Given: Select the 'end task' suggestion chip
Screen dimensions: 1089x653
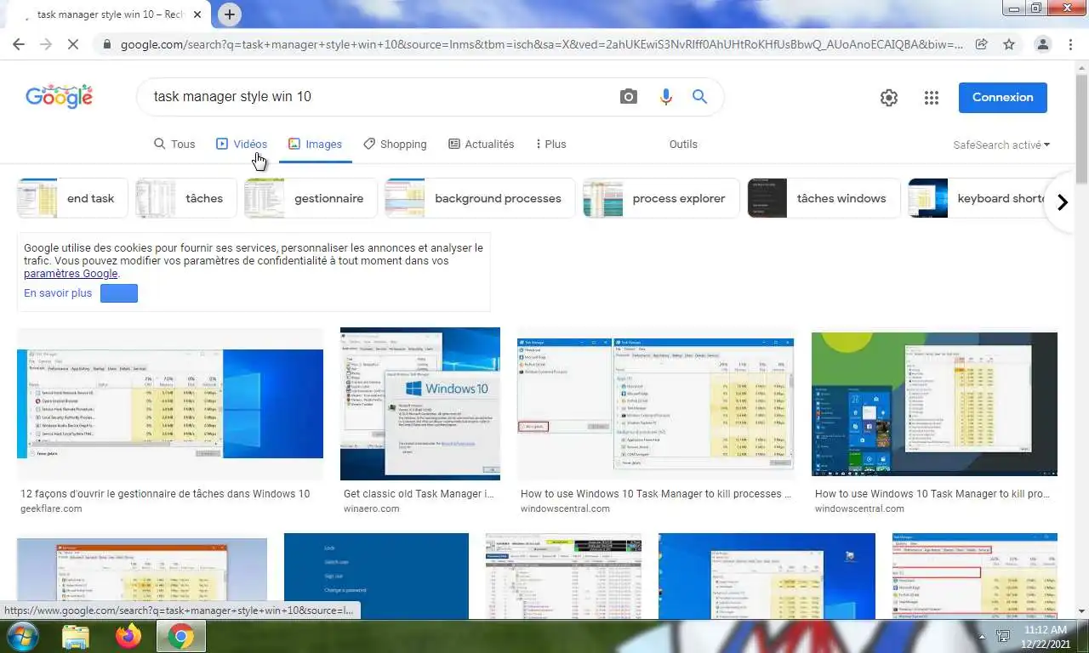Looking at the screenshot, I should 72,199.
